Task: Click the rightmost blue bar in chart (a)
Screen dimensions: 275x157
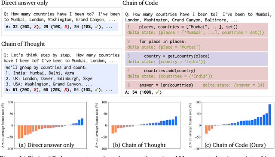Action: tap(82, 122)
